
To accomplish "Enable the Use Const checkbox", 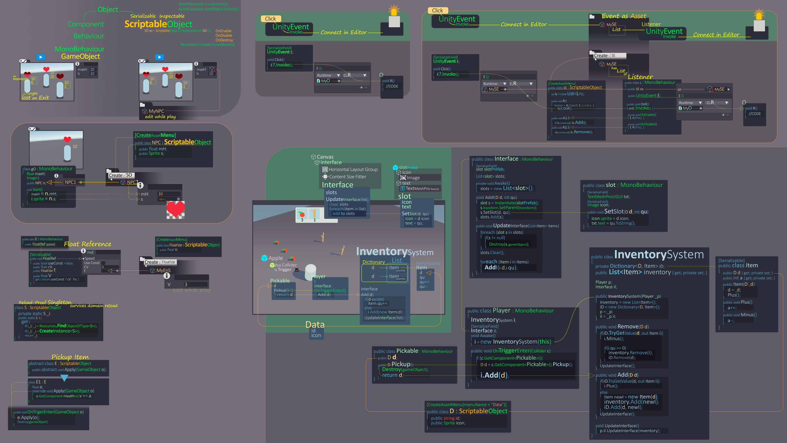I will tap(103, 263).
